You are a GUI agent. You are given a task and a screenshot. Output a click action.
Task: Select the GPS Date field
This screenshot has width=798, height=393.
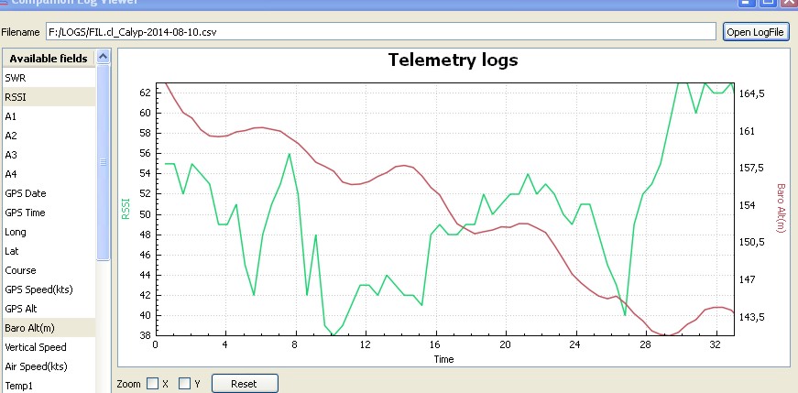point(48,193)
